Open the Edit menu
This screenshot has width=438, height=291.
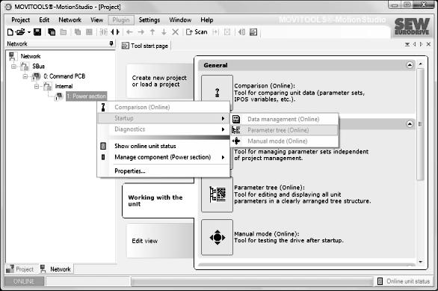44,20
